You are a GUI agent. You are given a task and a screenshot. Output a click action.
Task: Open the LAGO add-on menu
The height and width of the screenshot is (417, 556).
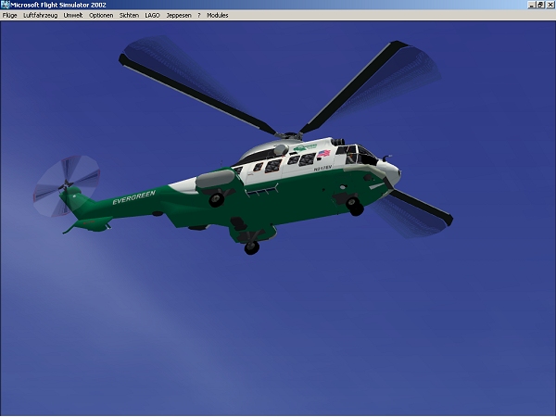point(152,16)
